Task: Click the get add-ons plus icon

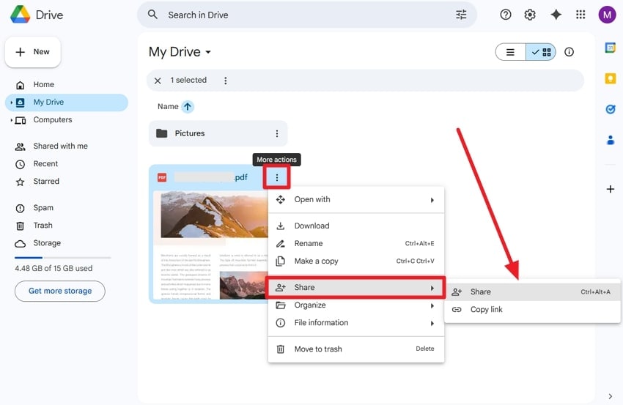Action: 611,189
